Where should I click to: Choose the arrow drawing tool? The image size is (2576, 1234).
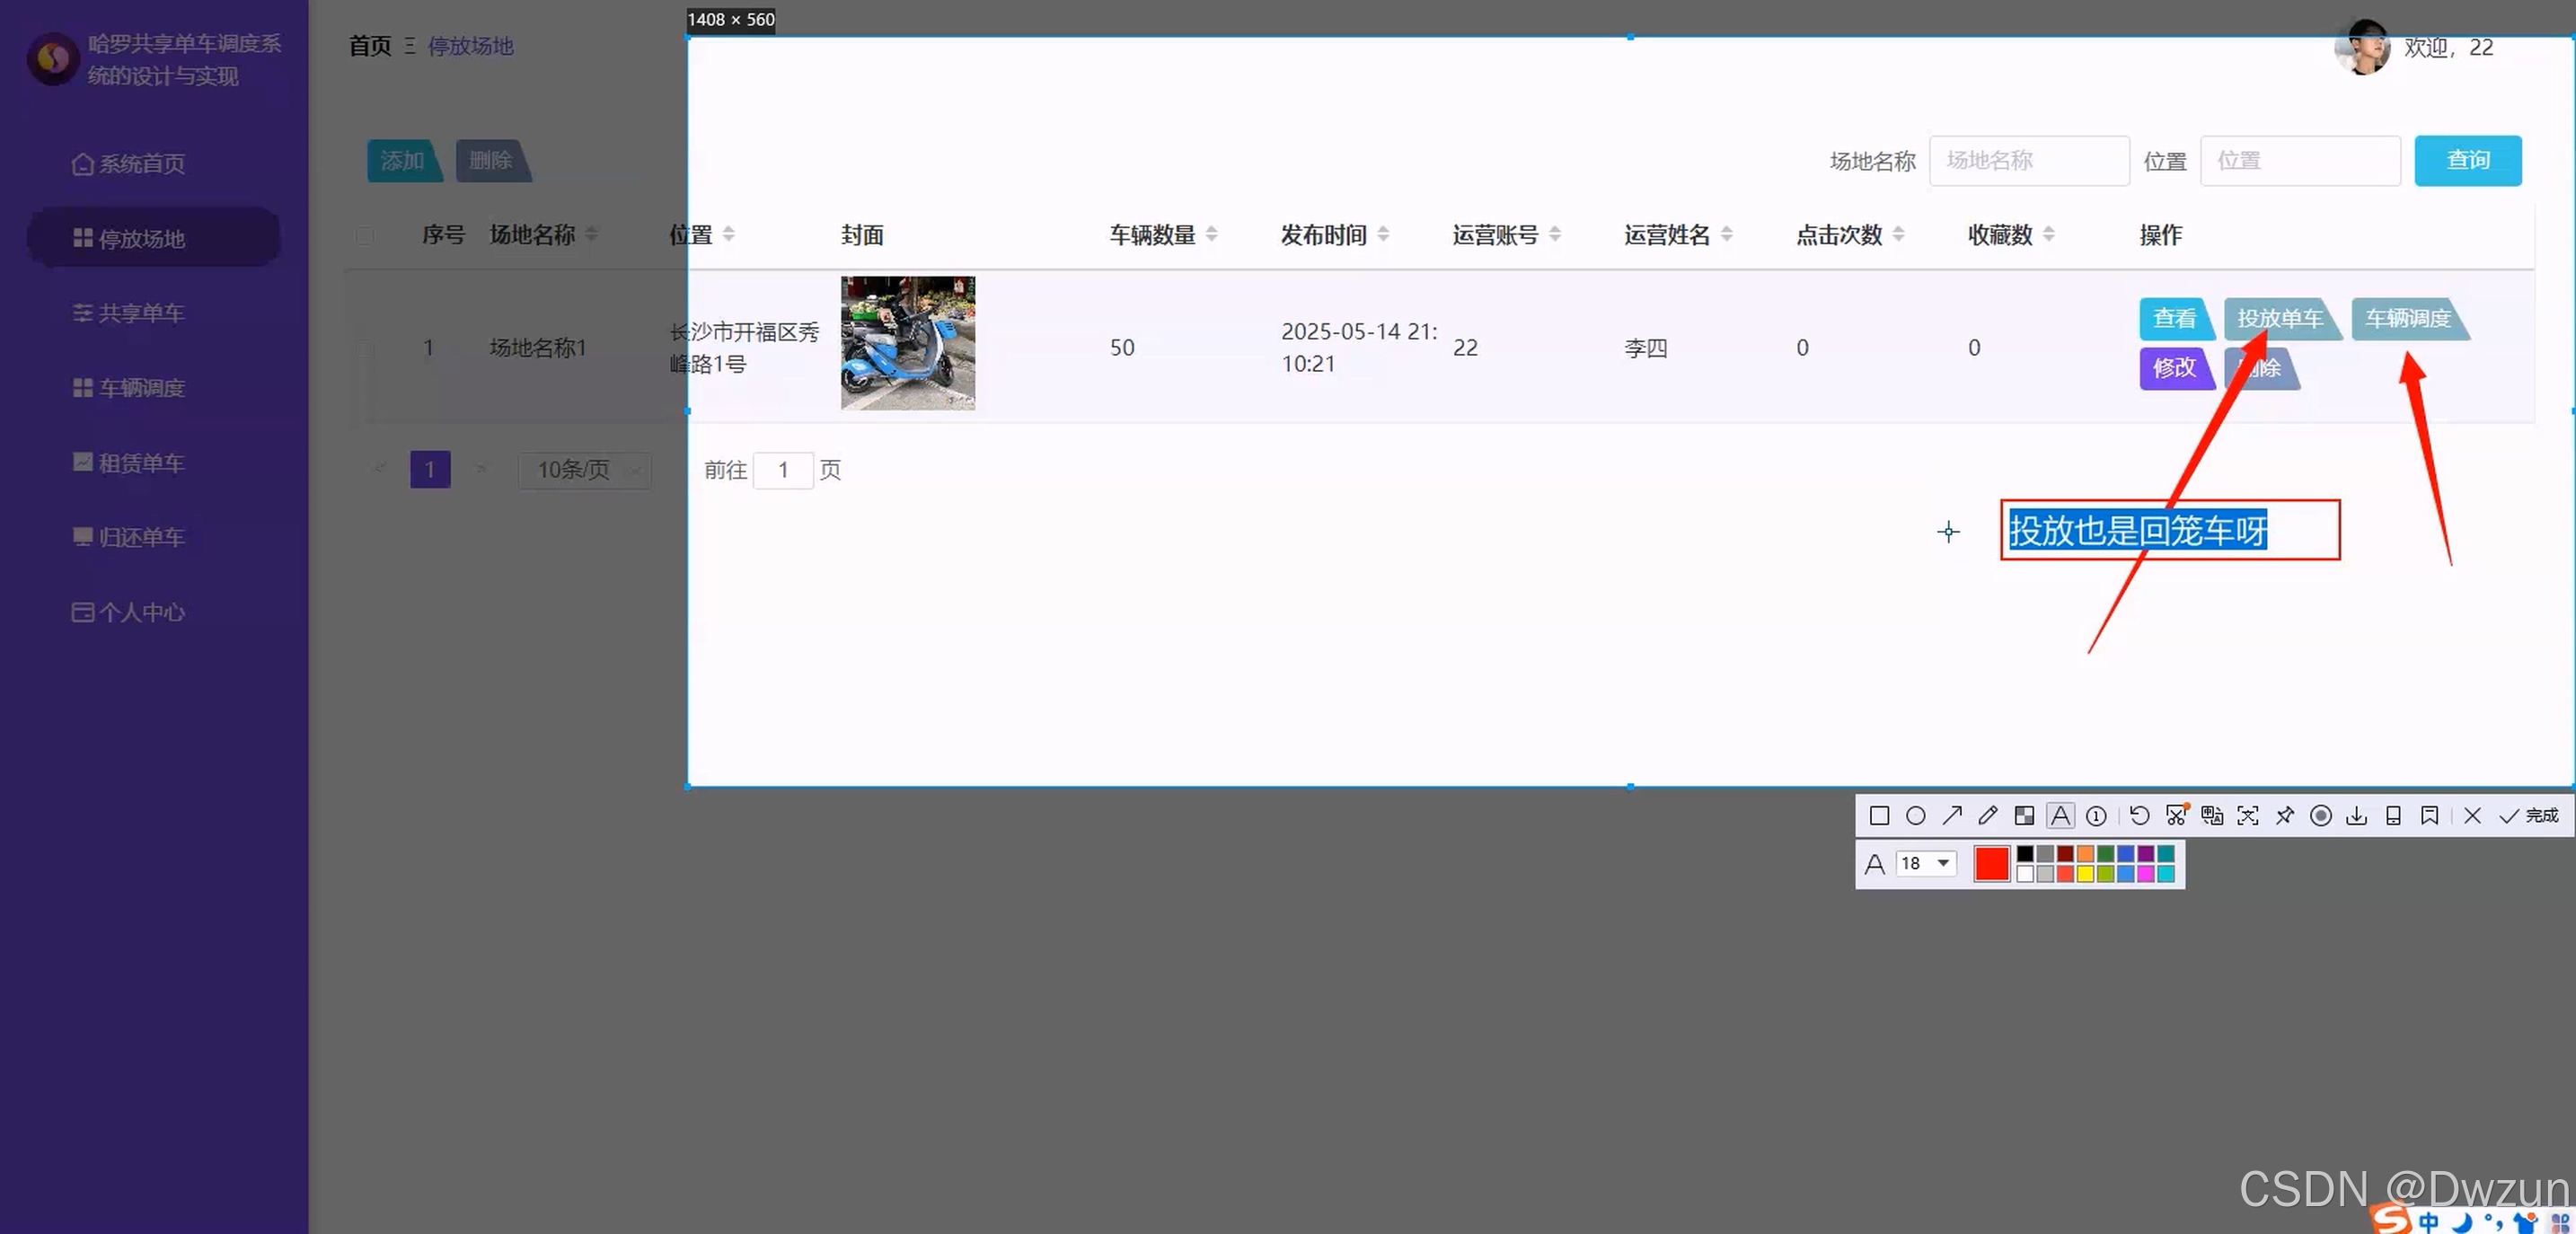click(1952, 816)
